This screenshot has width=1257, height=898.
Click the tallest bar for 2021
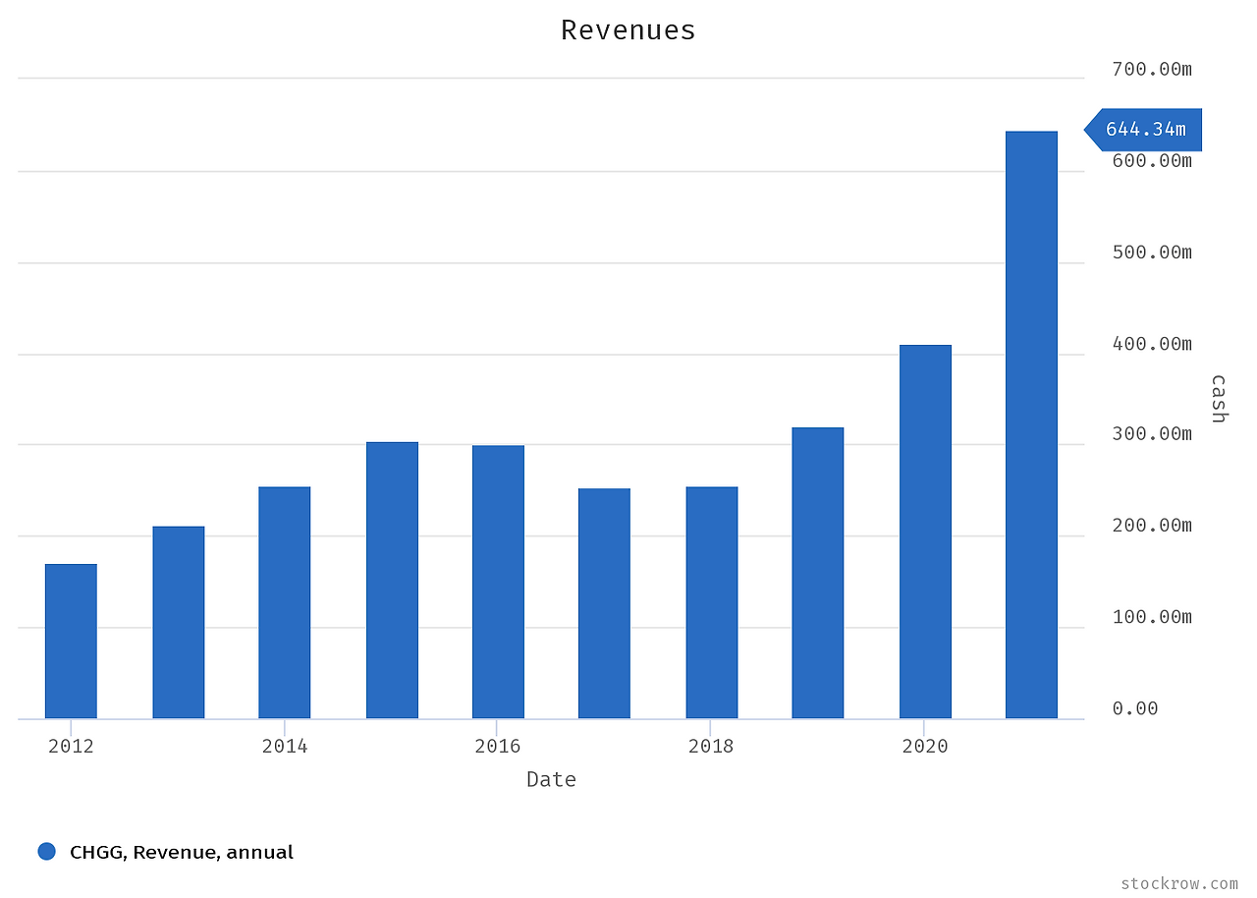pos(1030,422)
